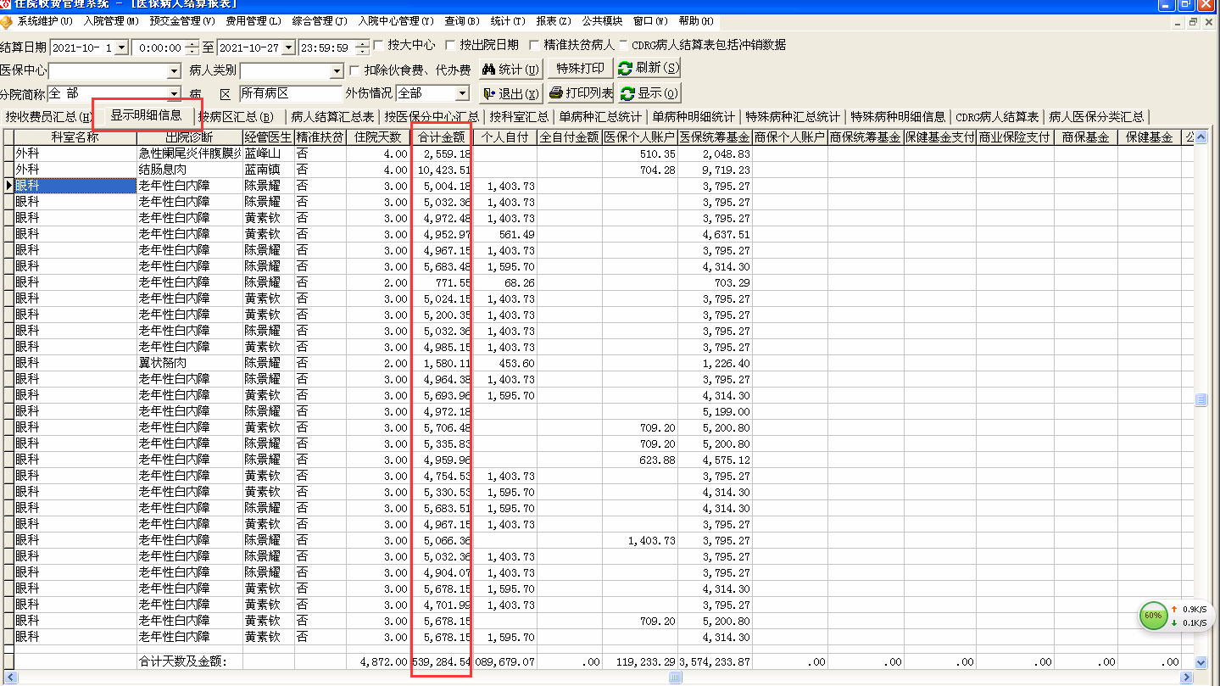
Task: Open the 外伤情况 dropdown
Action: click(462, 93)
